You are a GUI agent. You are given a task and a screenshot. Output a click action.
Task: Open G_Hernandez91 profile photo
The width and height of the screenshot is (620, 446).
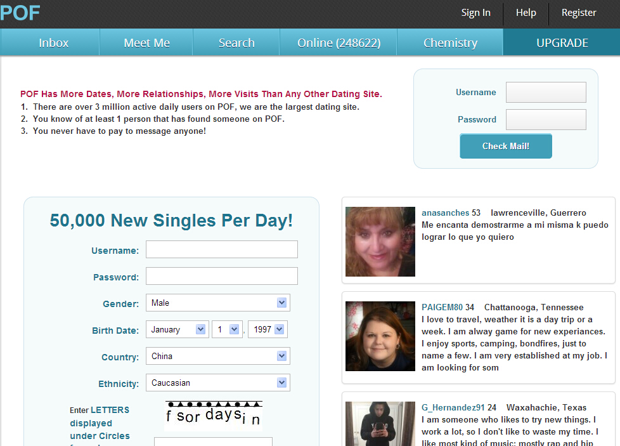pyautogui.click(x=380, y=424)
